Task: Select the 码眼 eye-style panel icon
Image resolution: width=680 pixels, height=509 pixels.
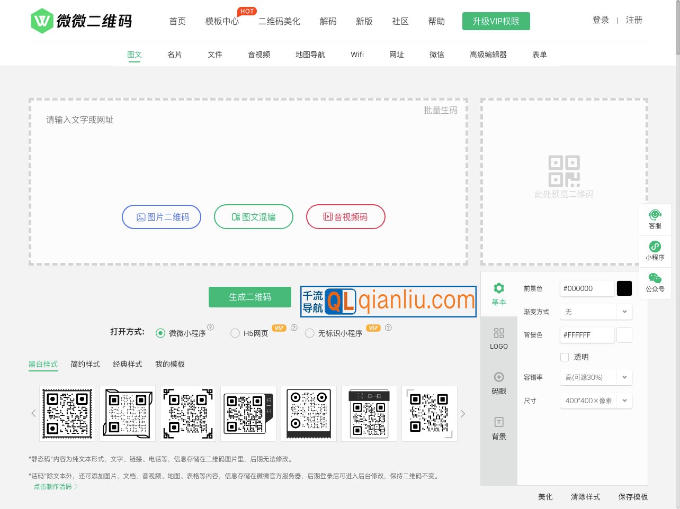Action: [x=498, y=383]
